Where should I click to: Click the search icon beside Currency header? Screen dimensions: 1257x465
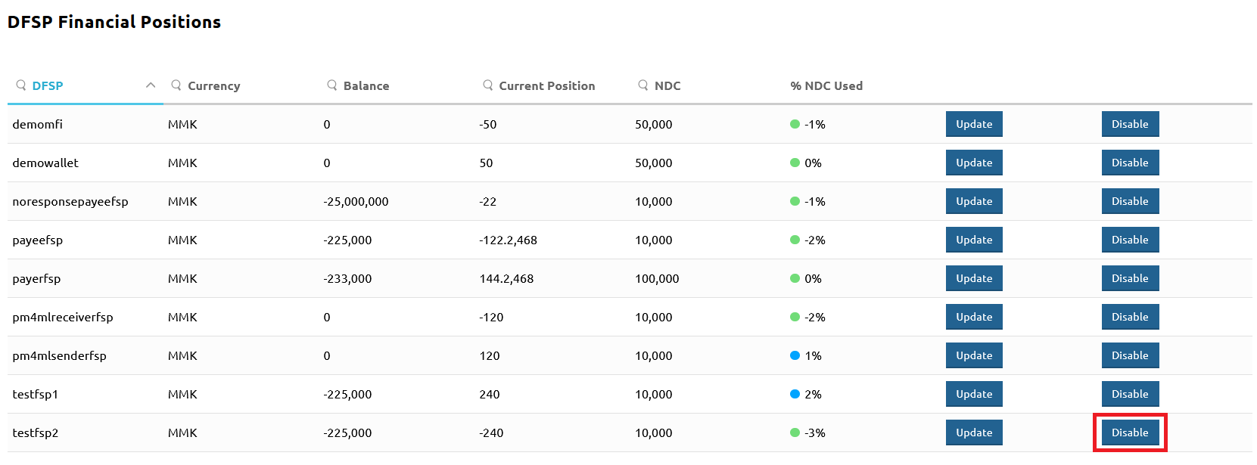(x=176, y=85)
